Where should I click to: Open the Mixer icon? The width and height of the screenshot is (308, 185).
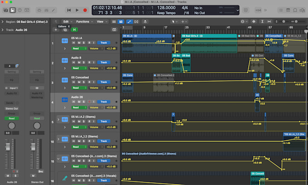coord(46,10)
